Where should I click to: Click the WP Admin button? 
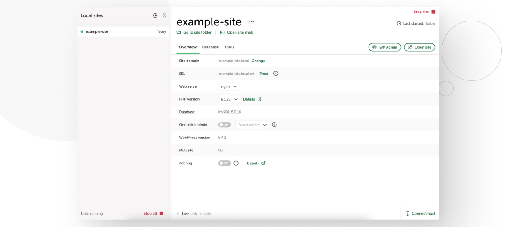(x=385, y=47)
